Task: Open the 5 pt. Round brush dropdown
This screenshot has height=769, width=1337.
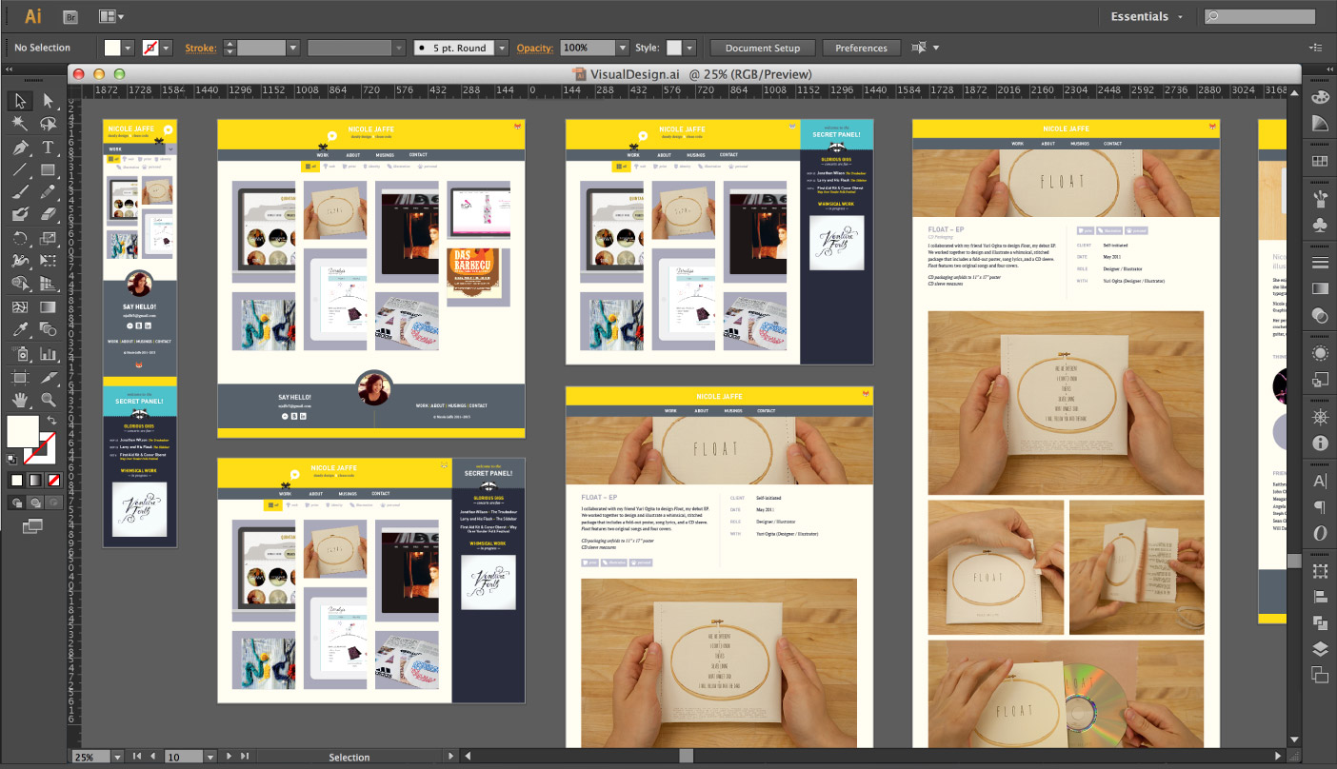Action: [x=500, y=48]
